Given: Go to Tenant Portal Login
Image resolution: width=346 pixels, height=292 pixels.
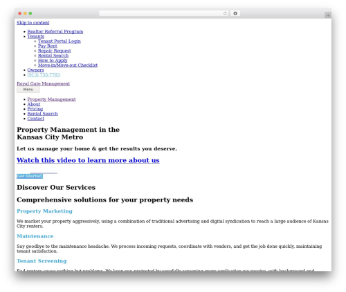Looking at the screenshot, I should 60,41.
